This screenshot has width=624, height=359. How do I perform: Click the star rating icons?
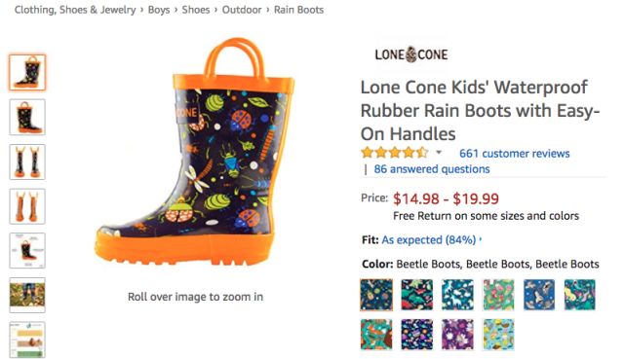pyautogui.click(x=394, y=153)
